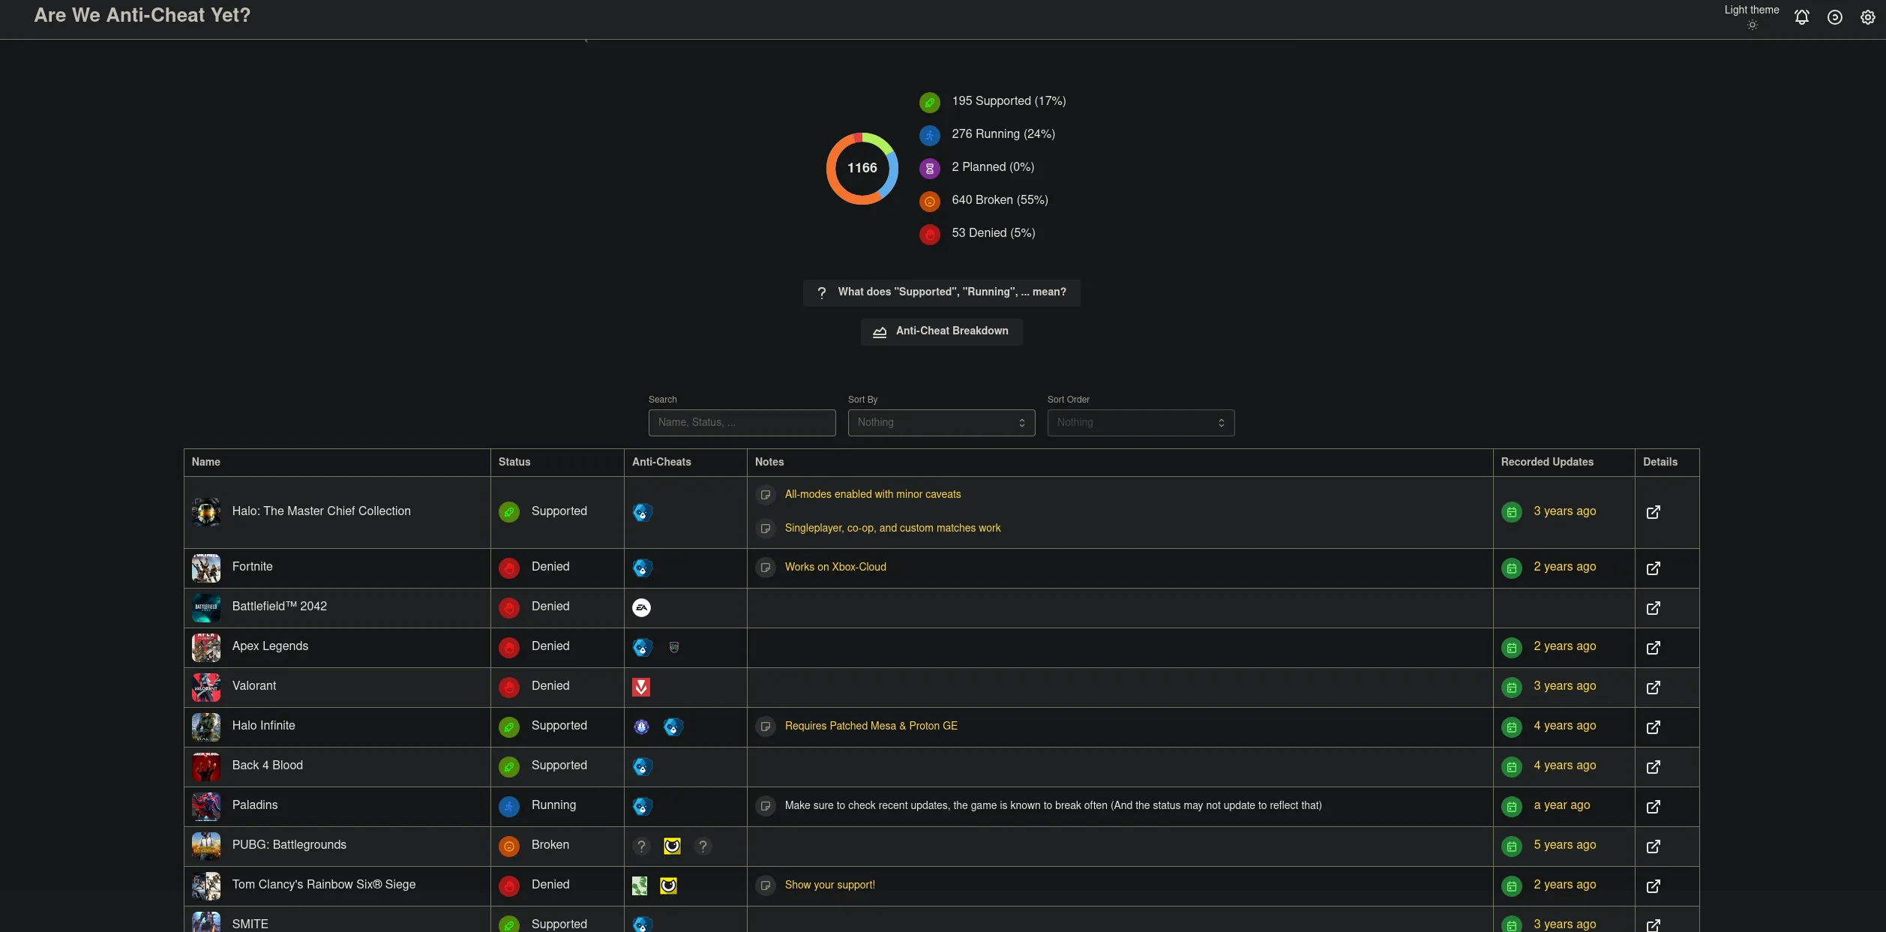Screen dimensions: 1886x932
Task: Click the Vanguard icon in Valorant row
Action: pyautogui.click(x=641, y=688)
